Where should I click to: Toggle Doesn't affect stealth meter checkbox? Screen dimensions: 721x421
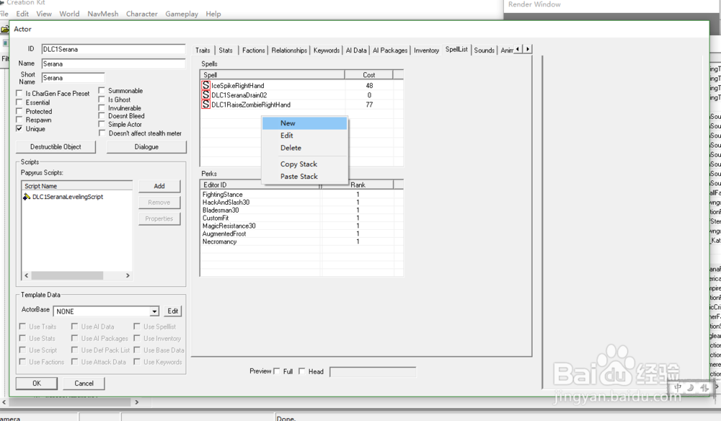pos(102,133)
